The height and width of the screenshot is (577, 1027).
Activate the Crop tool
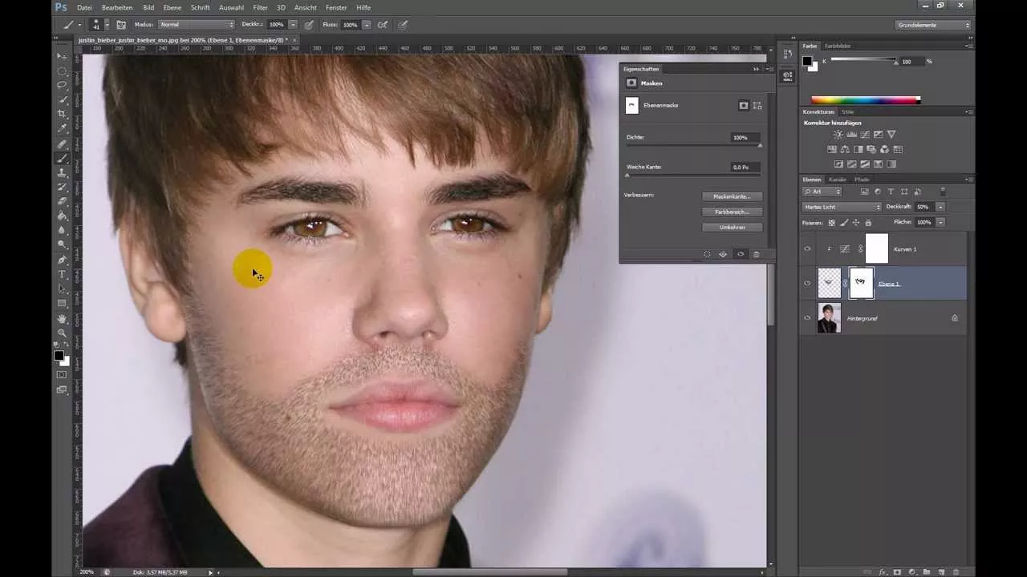pos(61,115)
